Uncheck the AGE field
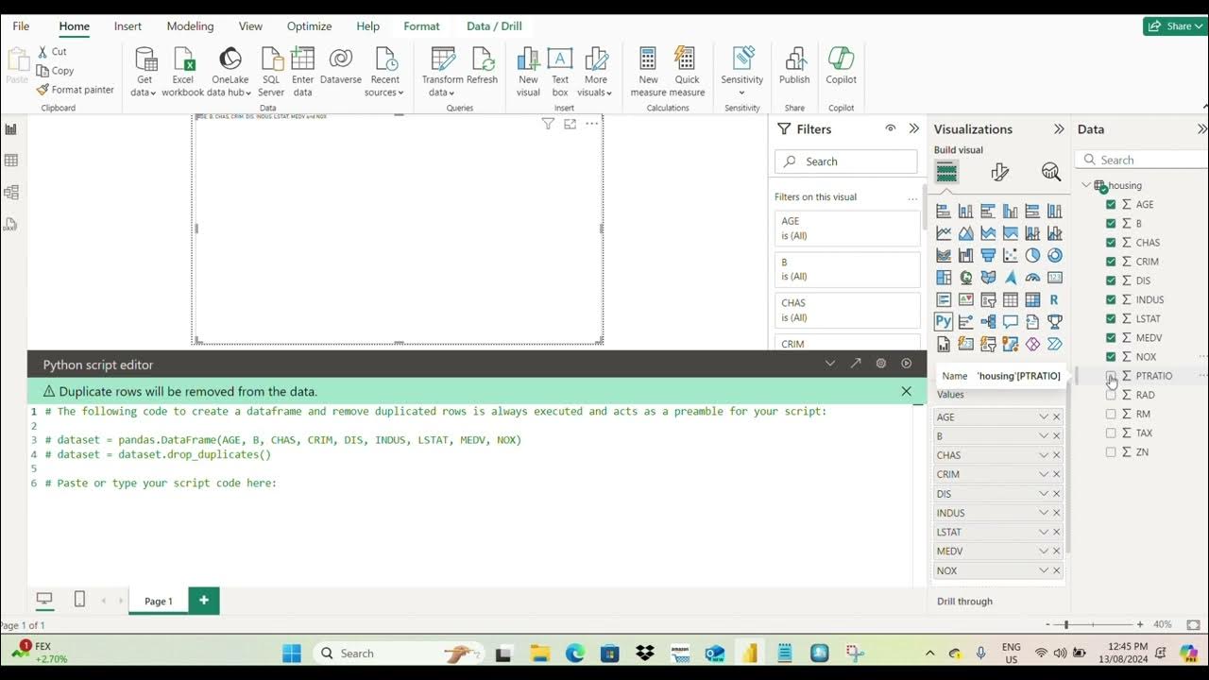The height and width of the screenshot is (680, 1209). 1111,204
